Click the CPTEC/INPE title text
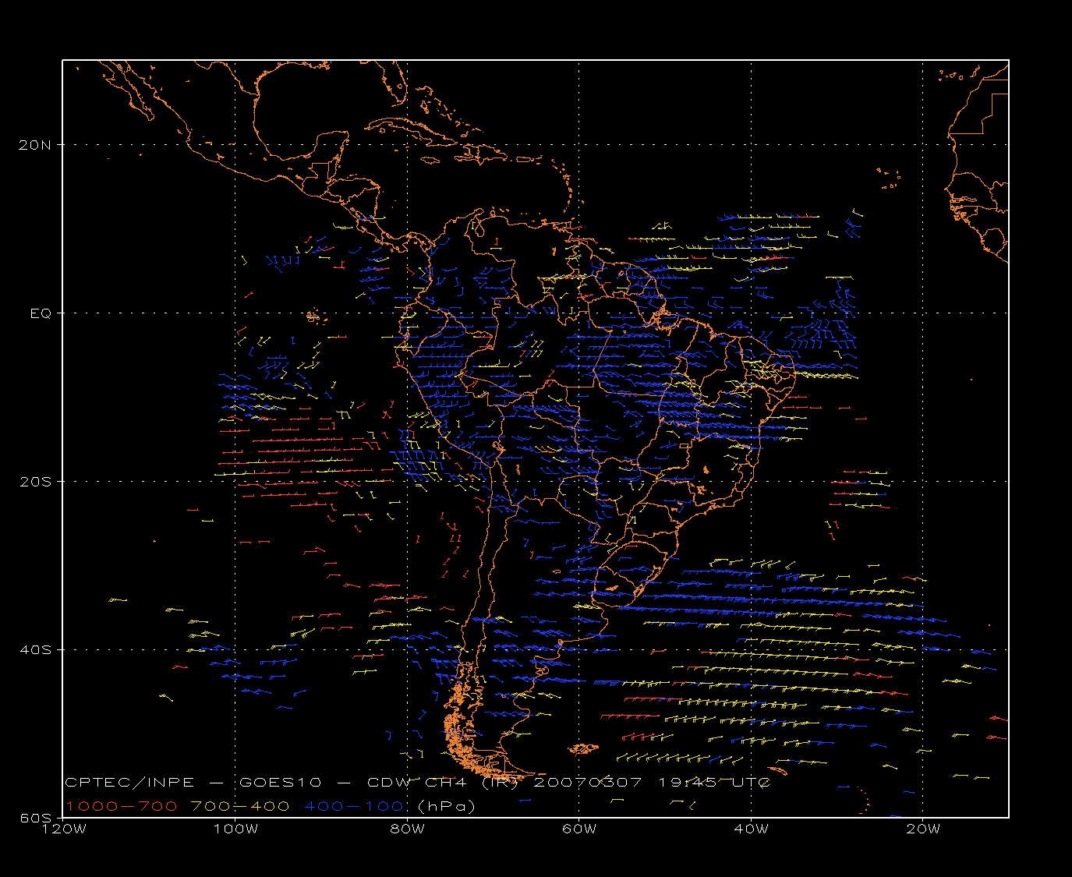The height and width of the screenshot is (877, 1072). pos(129,782)
